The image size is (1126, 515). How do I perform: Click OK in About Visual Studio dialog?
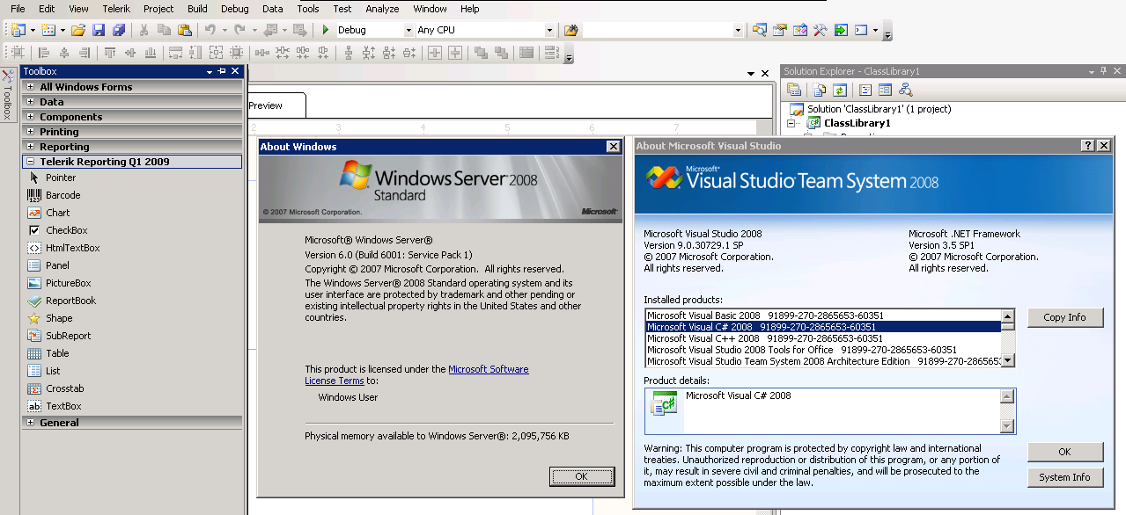pos(1065,452)
